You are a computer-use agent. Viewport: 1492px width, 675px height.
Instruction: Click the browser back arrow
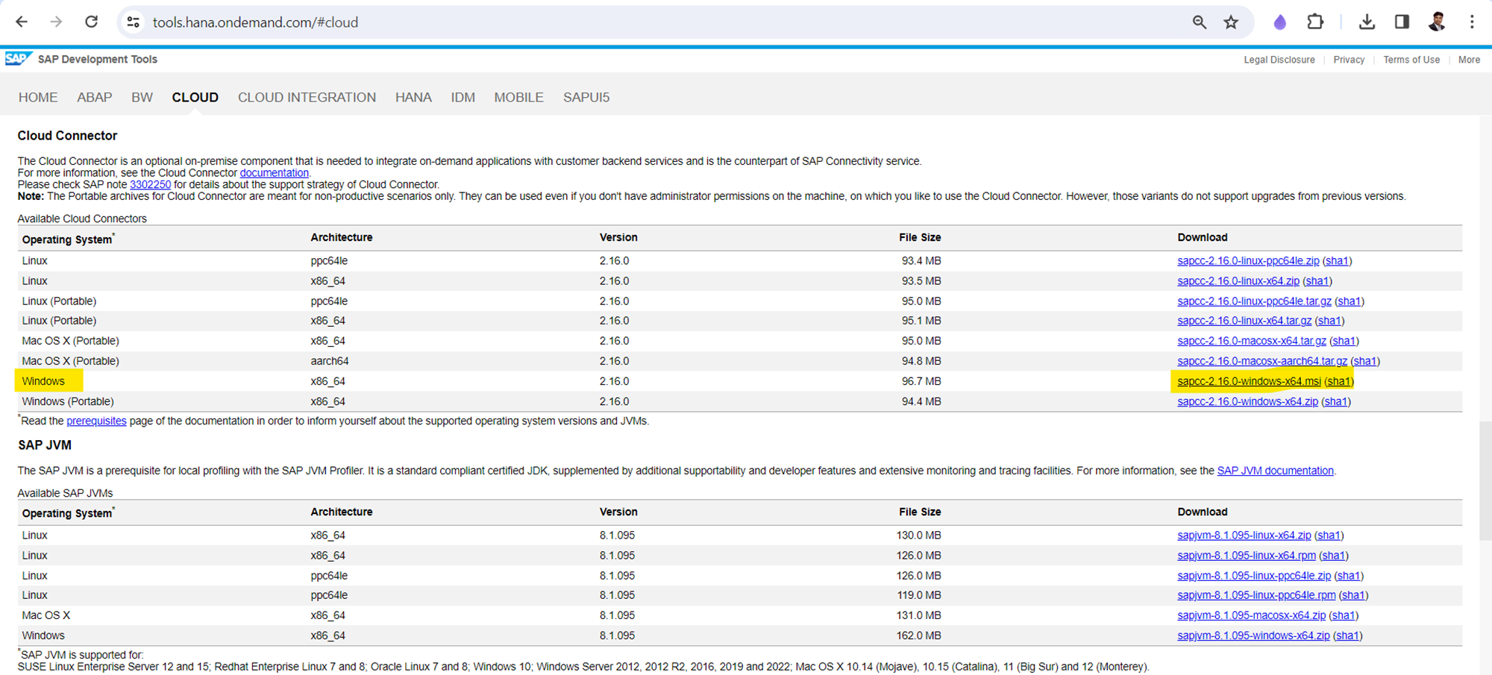pos(22,22)
